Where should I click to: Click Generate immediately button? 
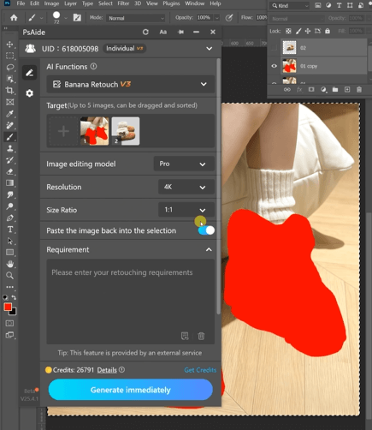[x=131, y=390]
